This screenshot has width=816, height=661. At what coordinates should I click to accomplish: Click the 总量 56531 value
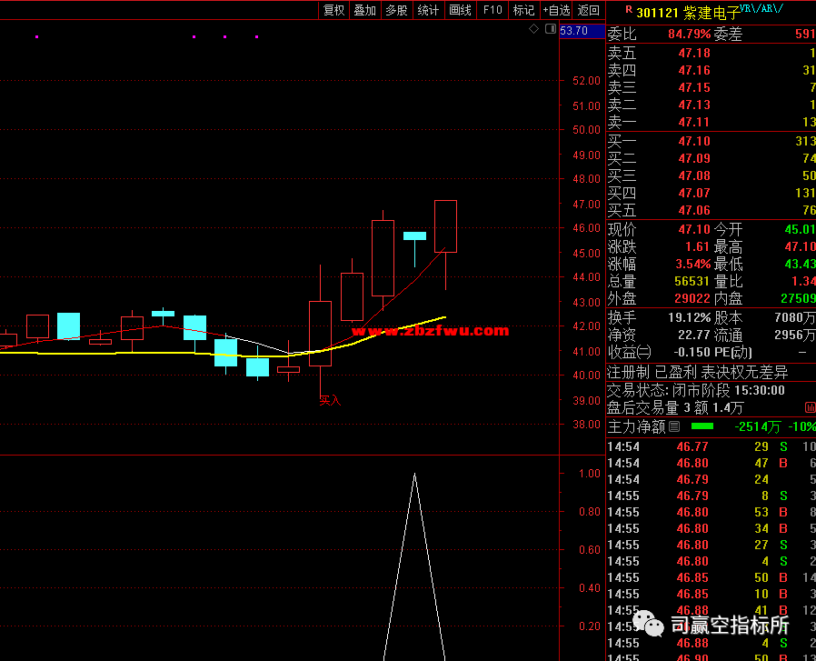692,281
